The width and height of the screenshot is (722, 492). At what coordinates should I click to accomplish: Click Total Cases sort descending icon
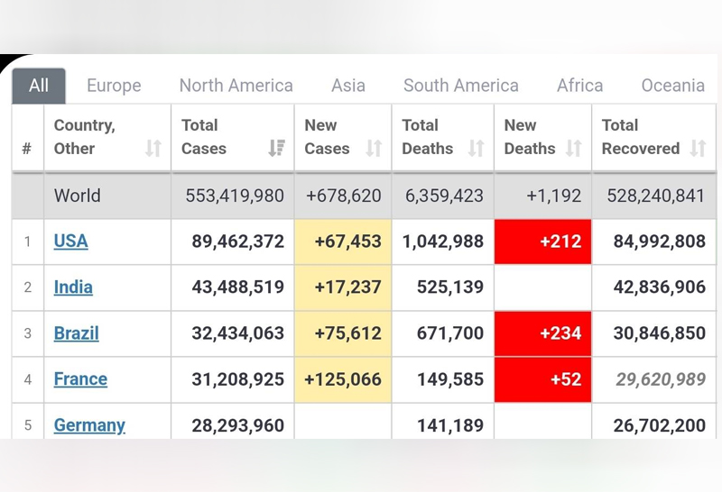point(277,149)
